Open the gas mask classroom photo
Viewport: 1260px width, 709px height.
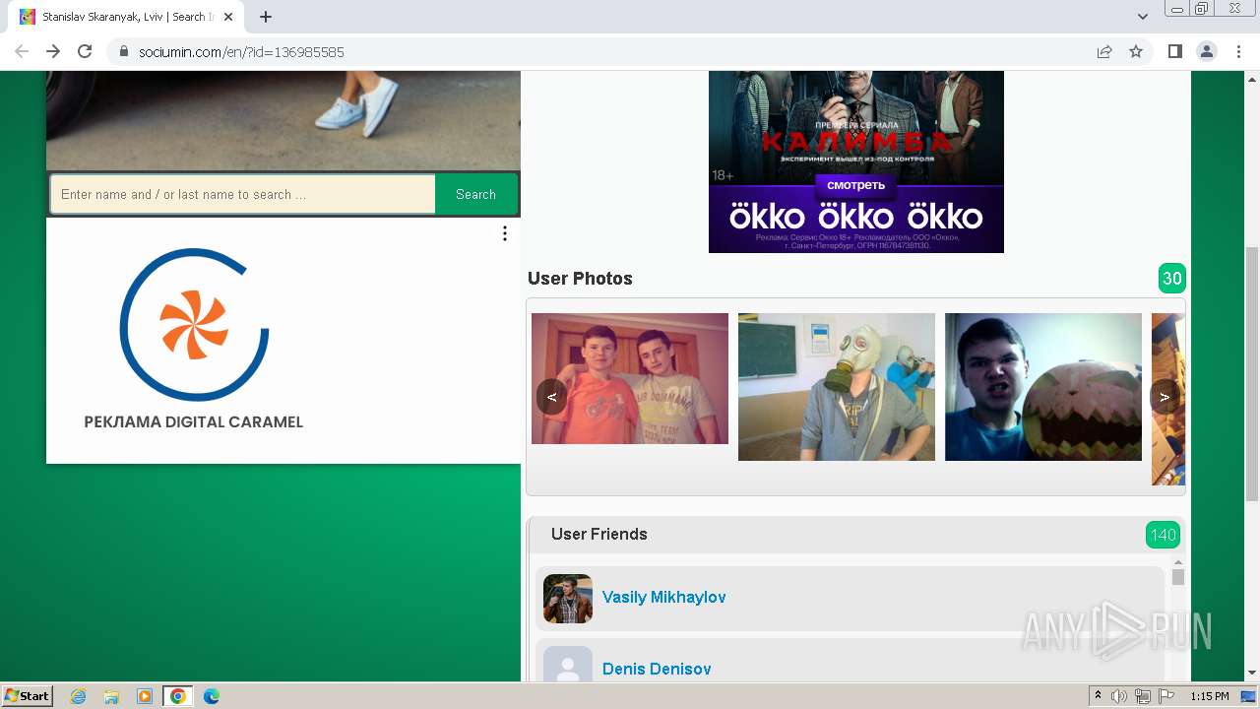(x=837, y=387)
